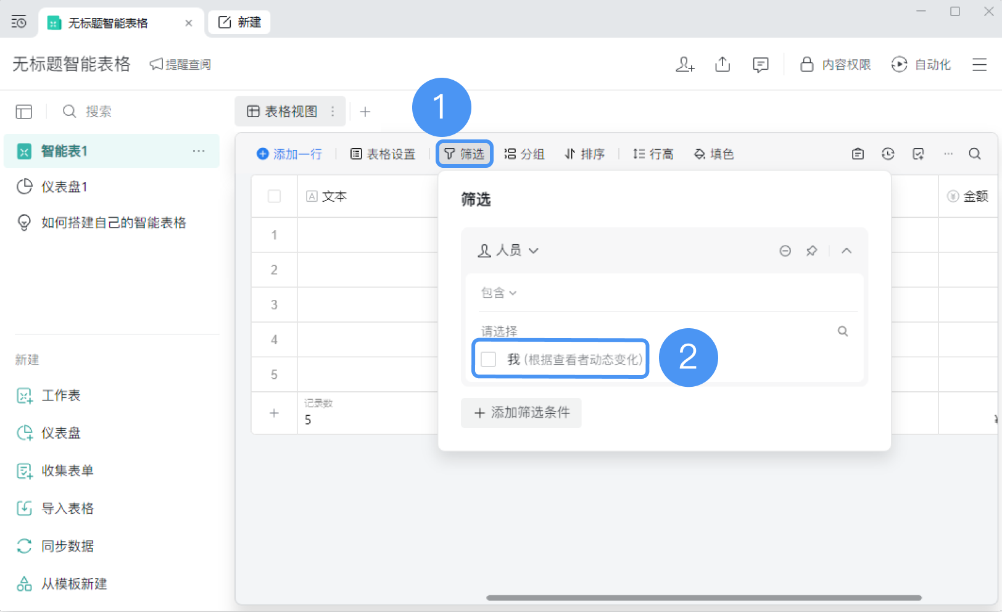Select 智能表1 in sidebar
The image size is (1002, 612).
tap(112, 151)
